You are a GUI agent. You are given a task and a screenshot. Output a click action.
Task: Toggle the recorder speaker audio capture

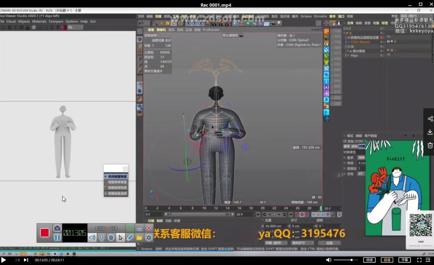pos(92,238)
